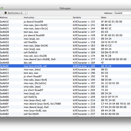Click the Bytes column header
Image resolution: width=131 pixels, height=131 pixels.
click(104, 17)
